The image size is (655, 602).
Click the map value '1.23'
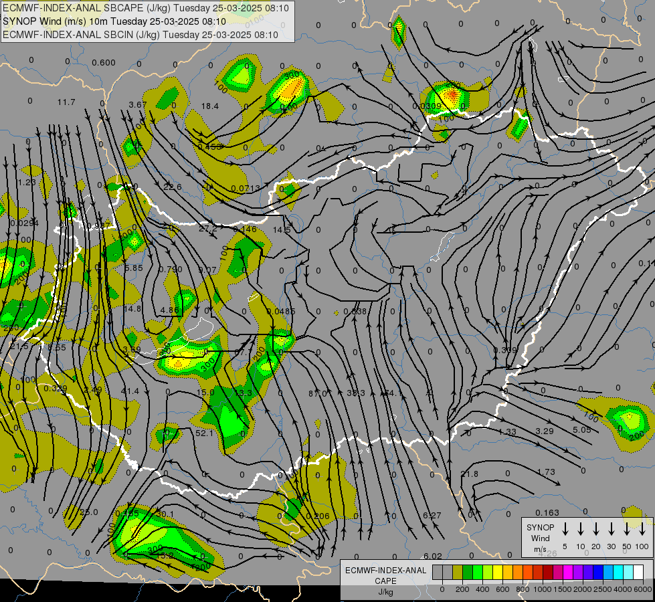[x=27, y=182]
